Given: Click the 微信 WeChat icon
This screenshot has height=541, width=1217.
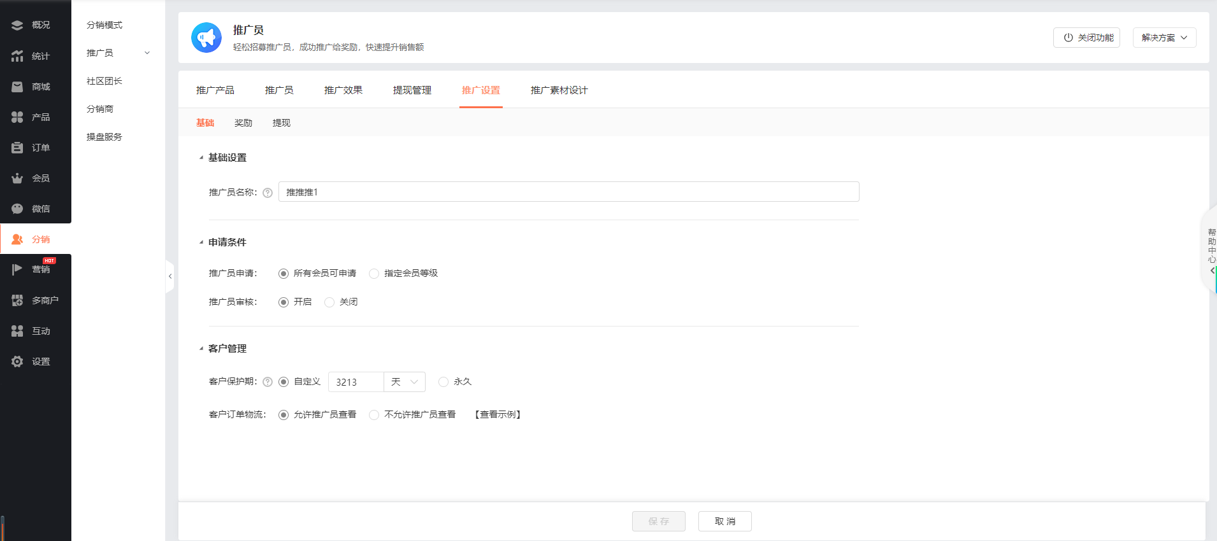Looking at the screenshot, I should [17, 209].
